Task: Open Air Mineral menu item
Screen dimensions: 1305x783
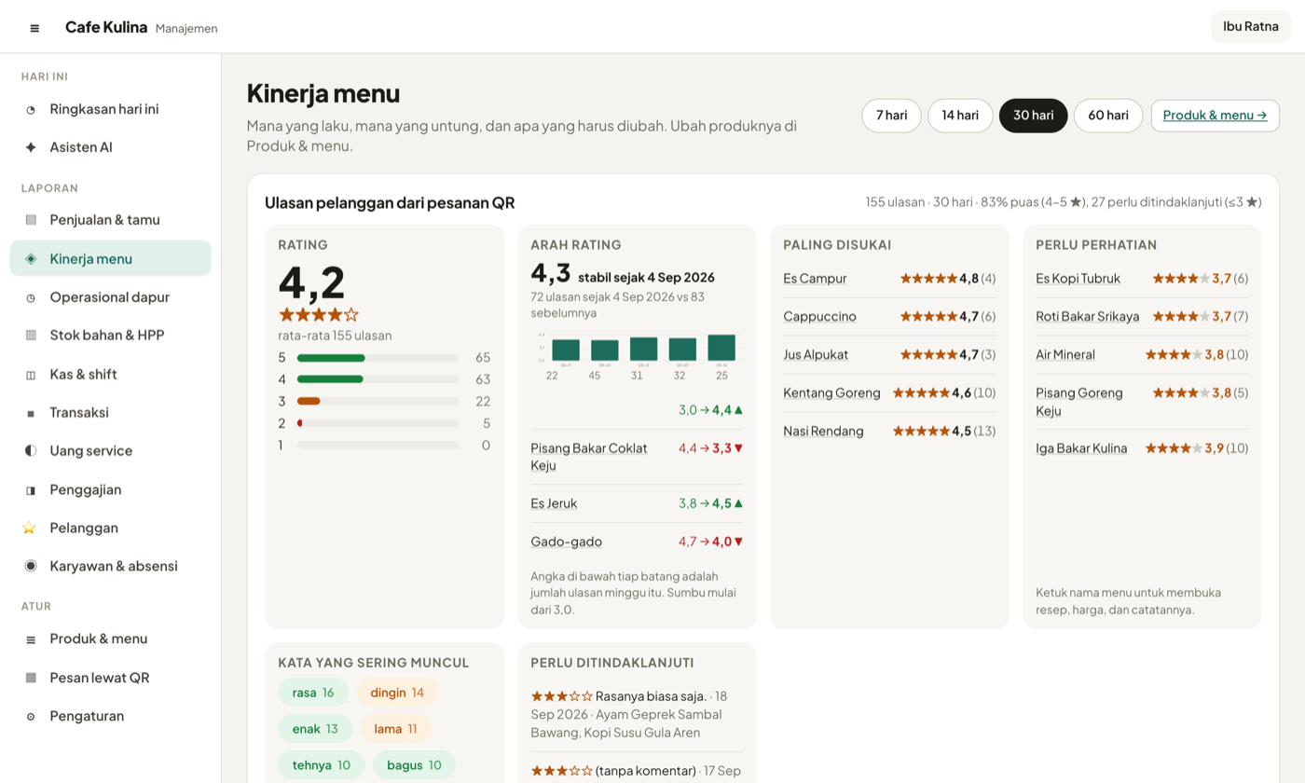Action: click(x=1065, y=355)
